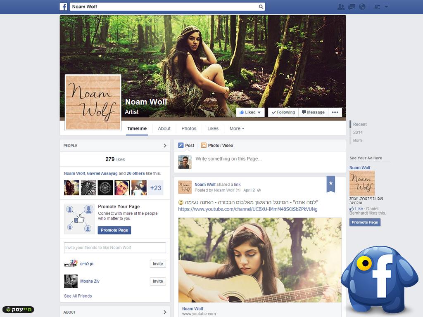Image resolution: width=423 pixels, height=317 pixels.
Task: Open friend requests icon in top bar
Action: point(341,7)
